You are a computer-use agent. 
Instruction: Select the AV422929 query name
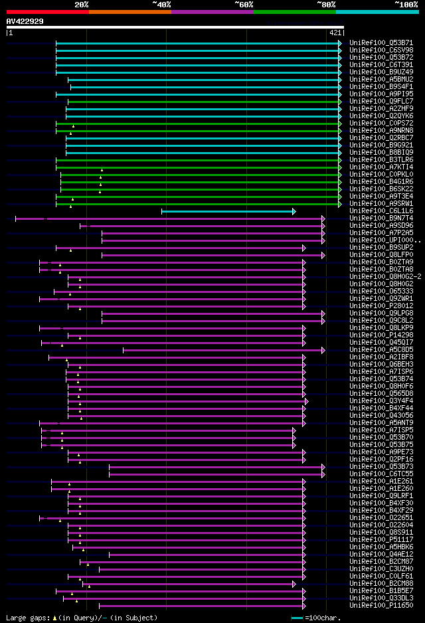tap(25, 21)
